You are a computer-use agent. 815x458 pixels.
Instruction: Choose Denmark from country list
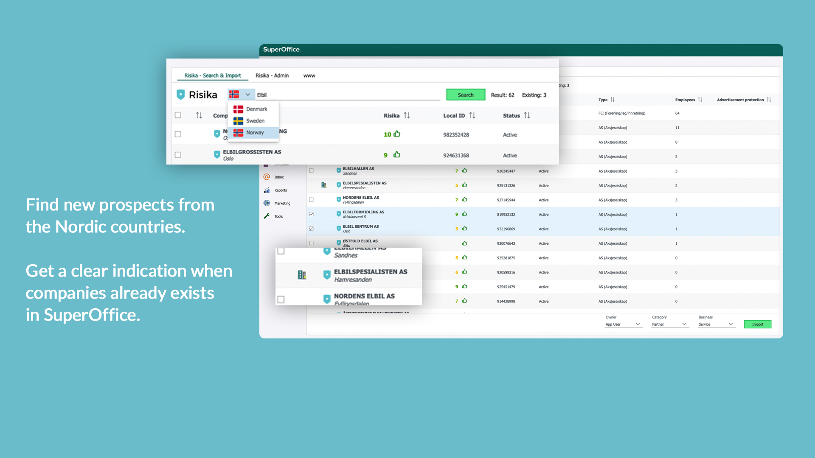click(253, 109)
